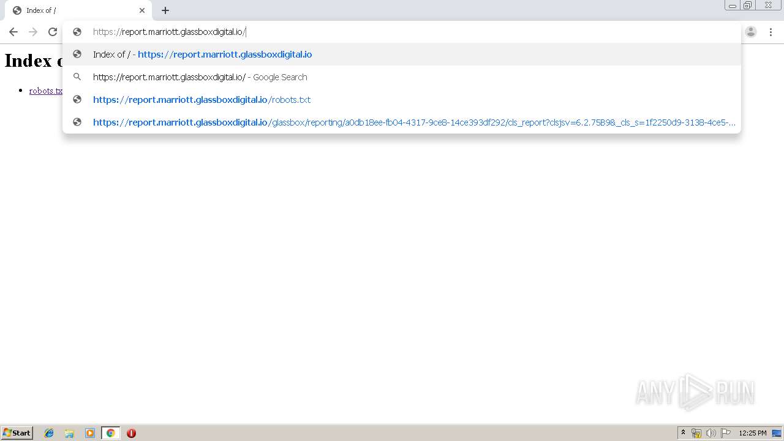
Task: Choose the 'Index of /' suggestion
Action: 402,55
